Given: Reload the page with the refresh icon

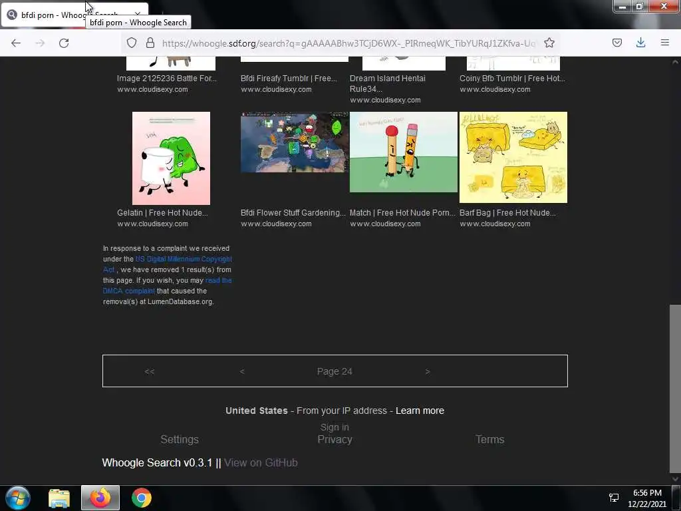Looking at the screenshot, I should pyautogui.click(x=64, y=43).
